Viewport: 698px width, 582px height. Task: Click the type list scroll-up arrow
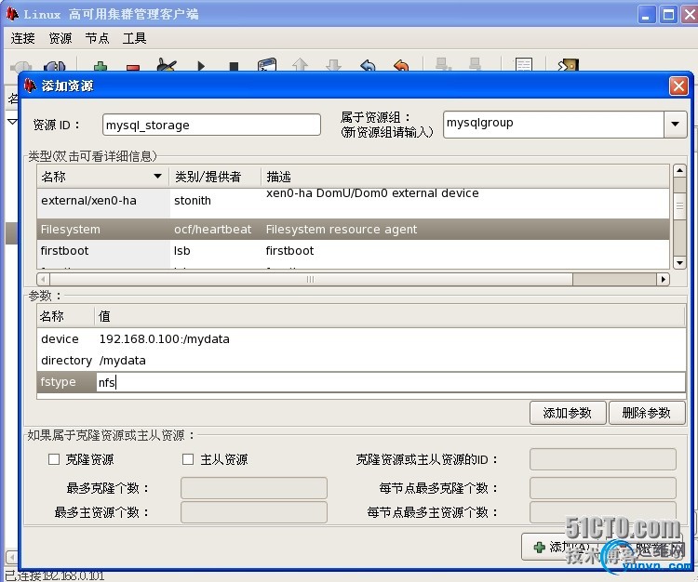coord(679,171)
